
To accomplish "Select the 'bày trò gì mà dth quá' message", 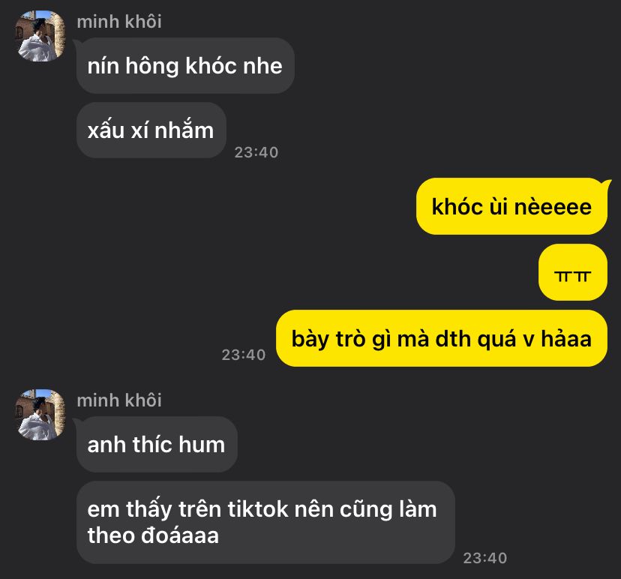I will click(442, 338).
